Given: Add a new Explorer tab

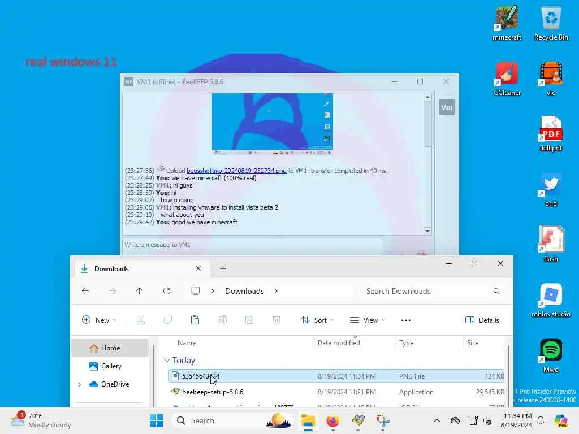Looking at the screenshot, I should click(x=223, y=268).
